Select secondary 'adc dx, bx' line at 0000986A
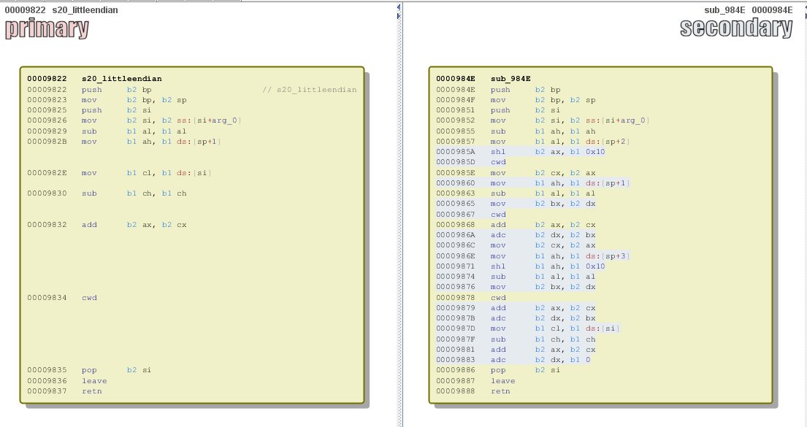This screenshot has width=807, height=427. 516,235
